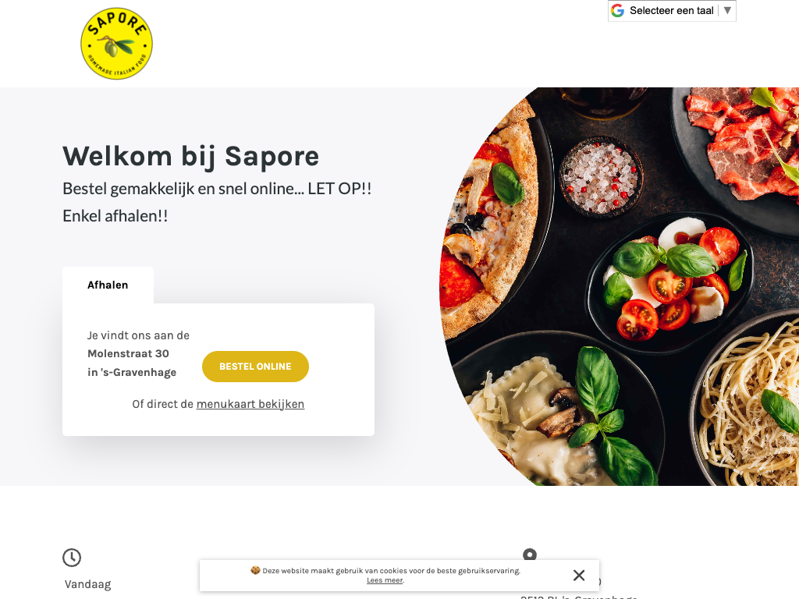The width and height of the screenshot is (799, 599).
Task: Click the Molenstraat 30 address text
Action: tap(128, 353)
